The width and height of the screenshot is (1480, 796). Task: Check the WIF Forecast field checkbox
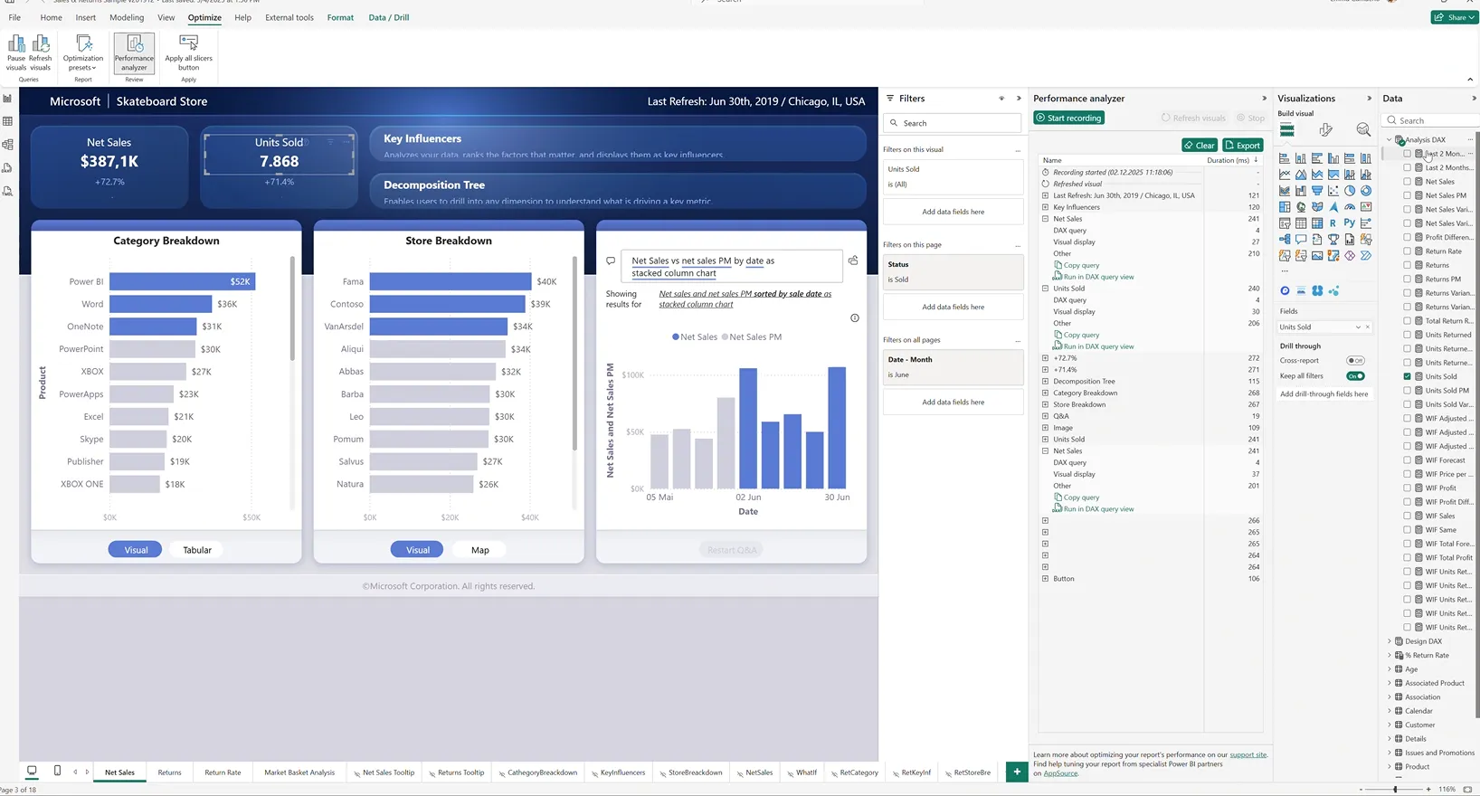[x=1407, y=460]
